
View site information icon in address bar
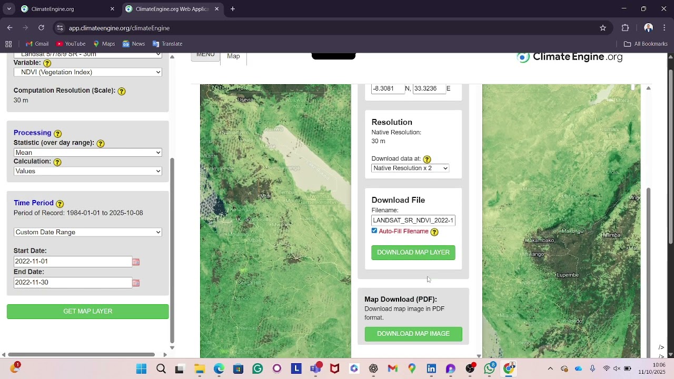(x=60, y=28)
